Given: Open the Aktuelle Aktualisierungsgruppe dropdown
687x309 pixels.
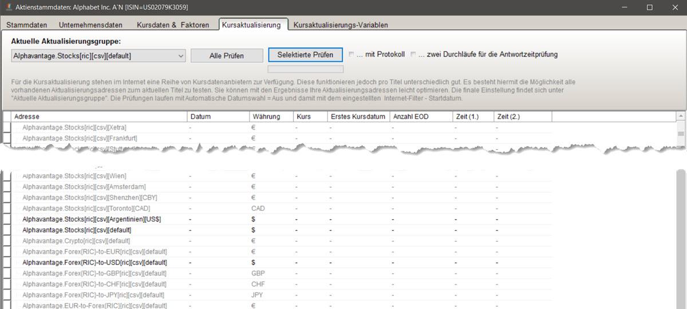Looking at the screenshot, I should (98, 55).
